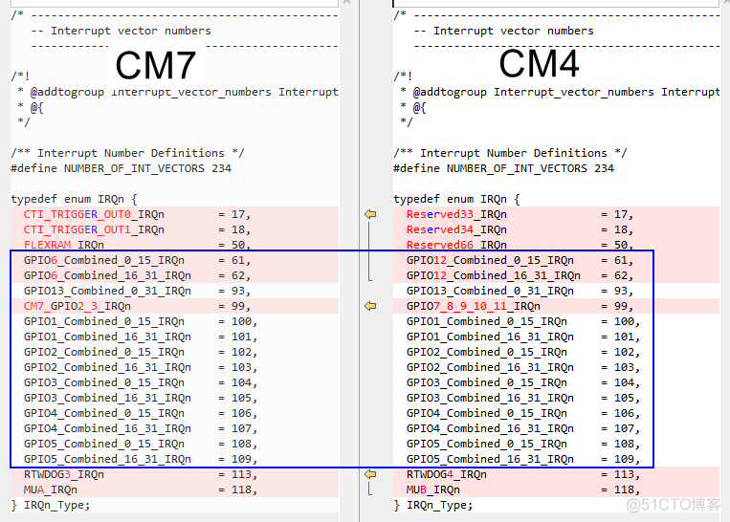Click Reserved34_IRQn line in right pane
This screenshot has height=522, width=730.
click(x=456, y=229)
